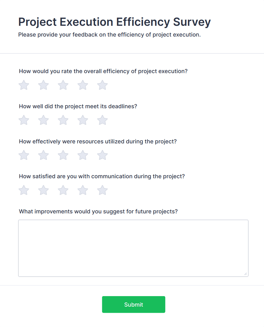This screenshot has height=327, width=264.
Task: Rate deadlines with five stars
Action: (x=102, y=120)
